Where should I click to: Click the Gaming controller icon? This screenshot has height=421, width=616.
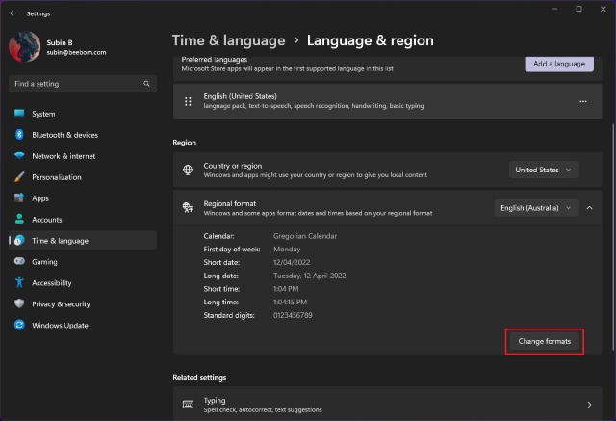[x=19, y=261]
